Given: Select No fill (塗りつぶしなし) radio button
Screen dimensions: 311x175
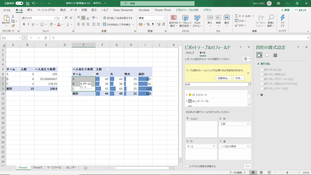Looking at the screenshot, I should tap(262, 69).
